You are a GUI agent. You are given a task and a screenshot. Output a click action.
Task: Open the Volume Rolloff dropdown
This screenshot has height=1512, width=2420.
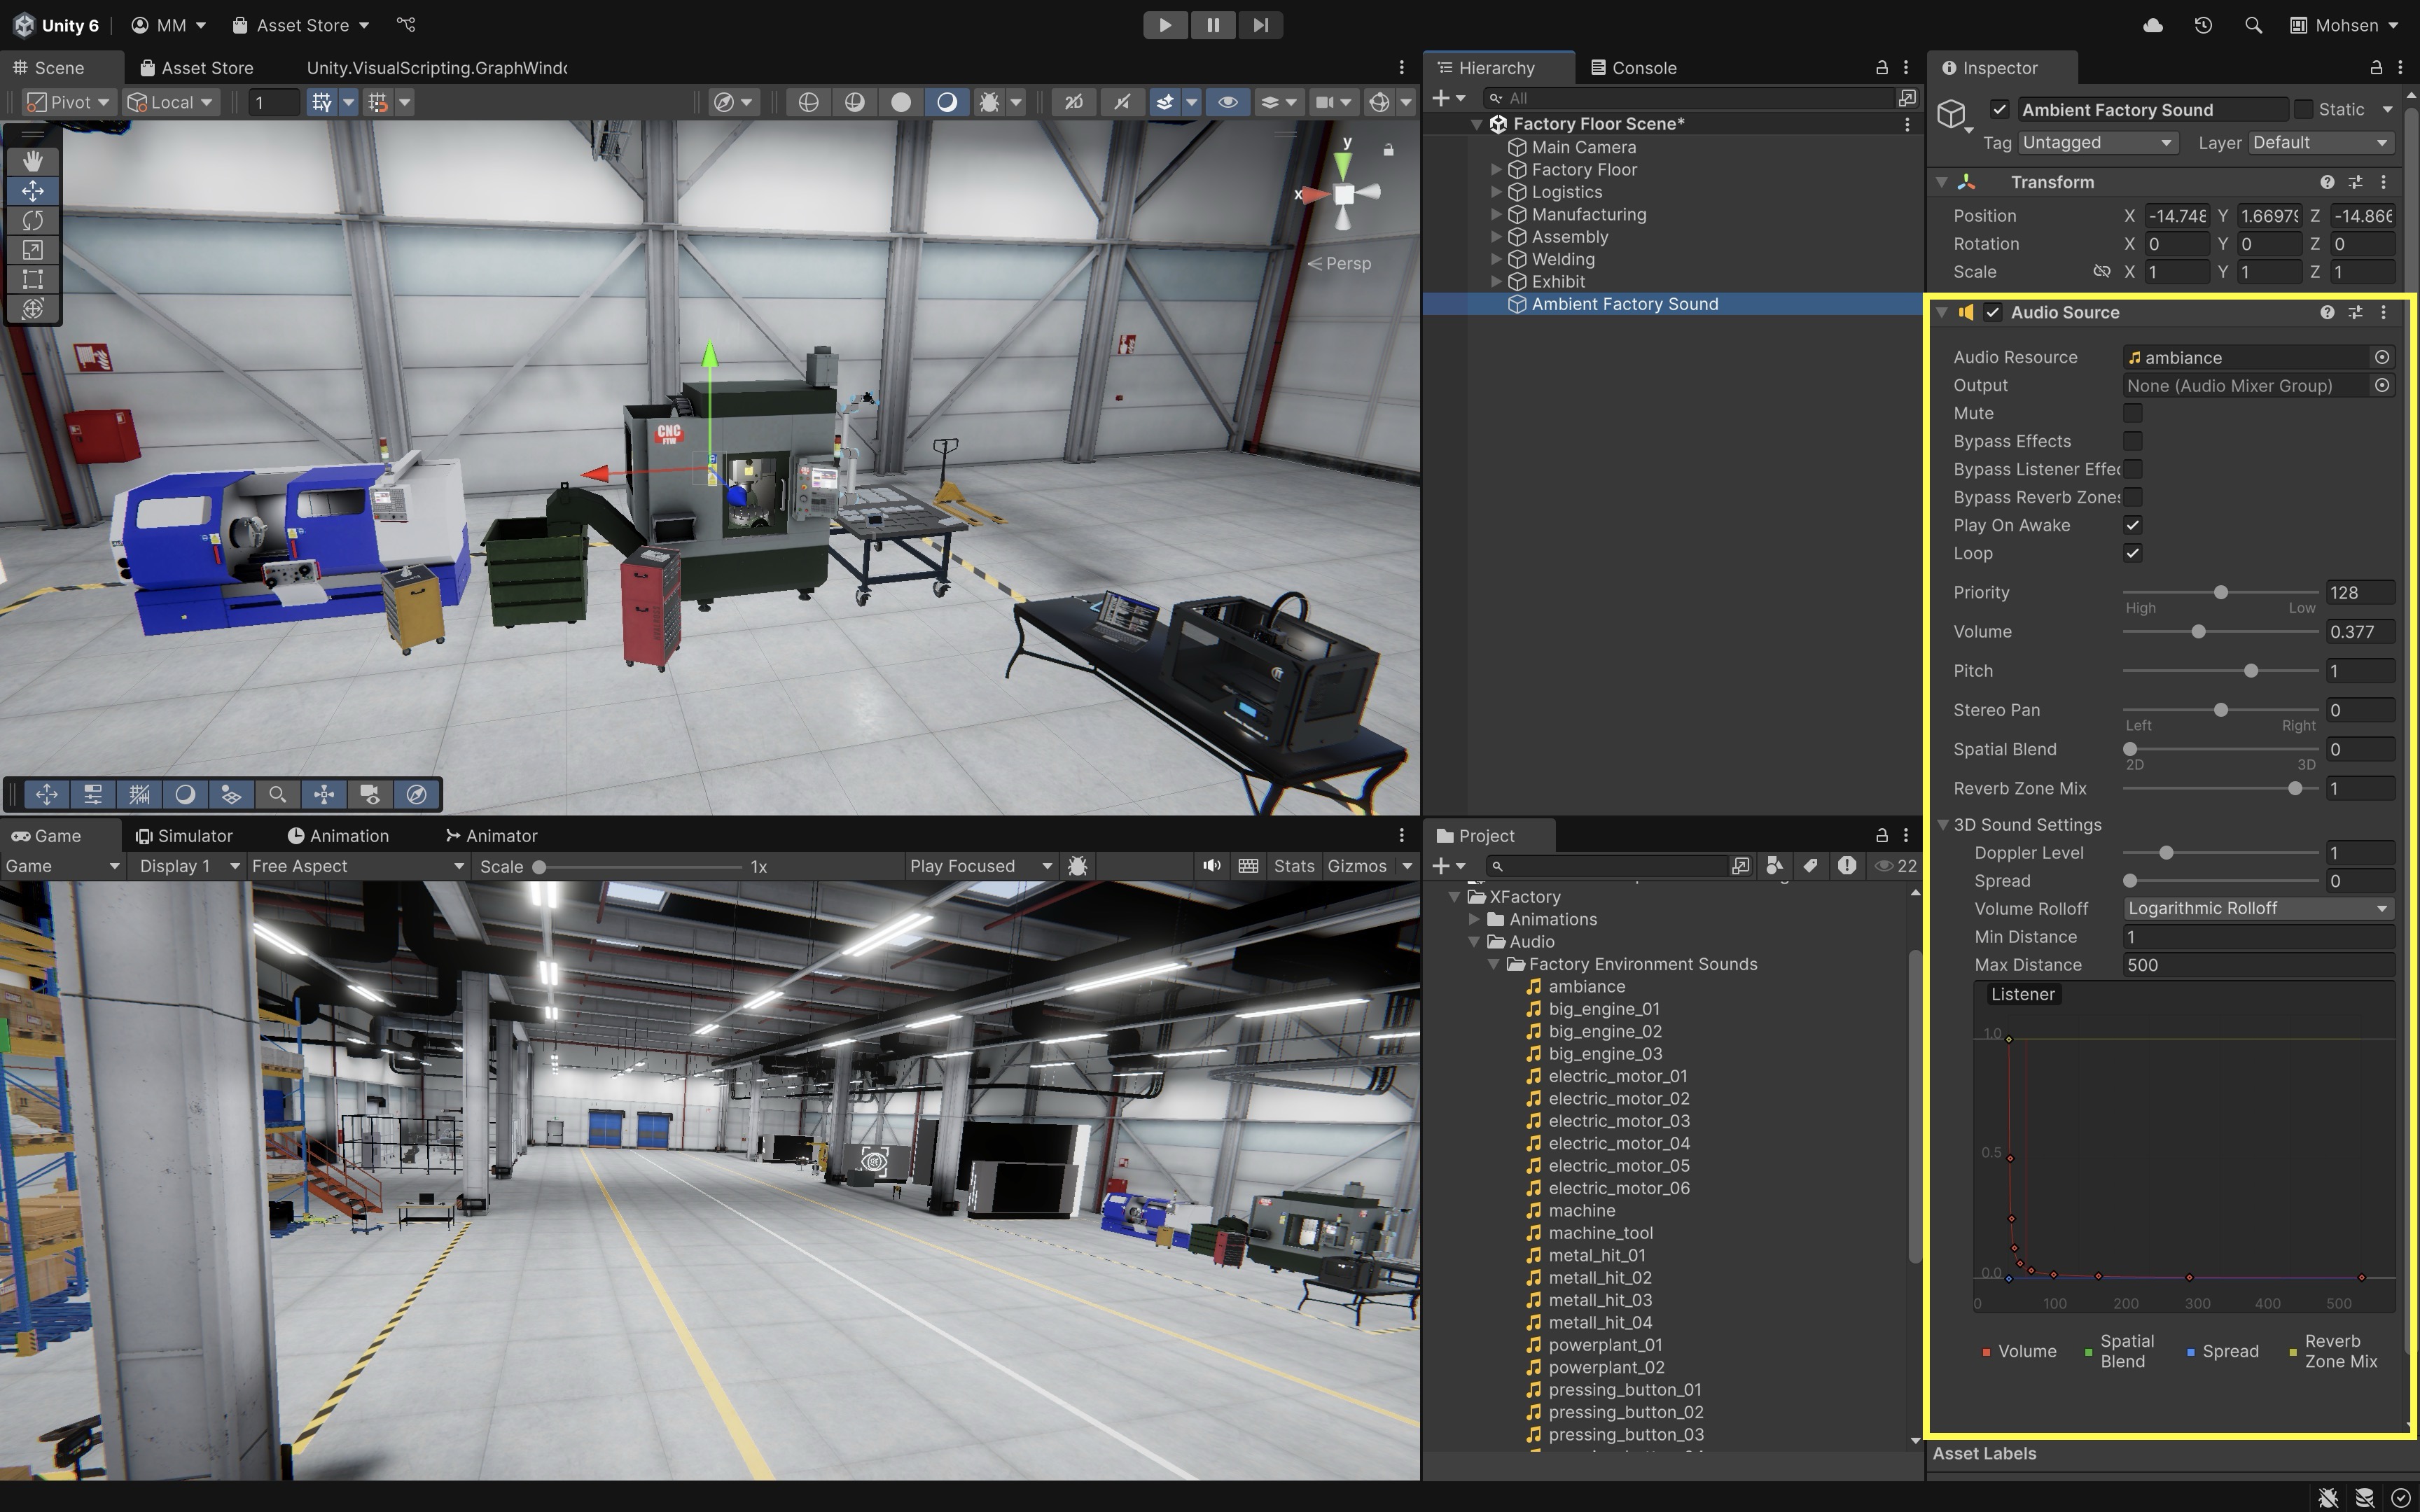[2257, 908]
